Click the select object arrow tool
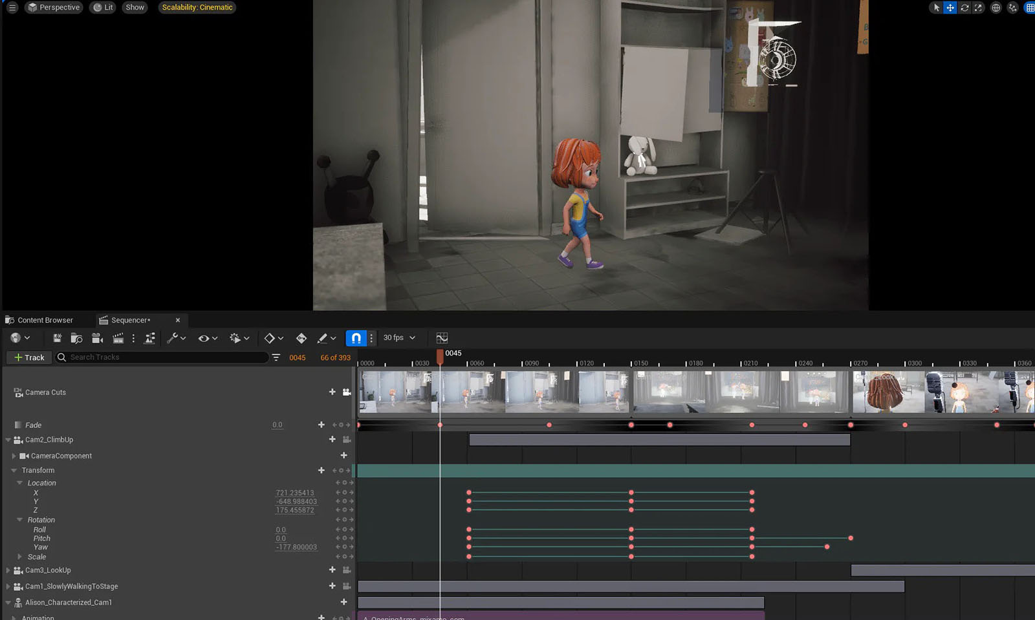This screenshot has height=620, width=1035. point(936,8)
